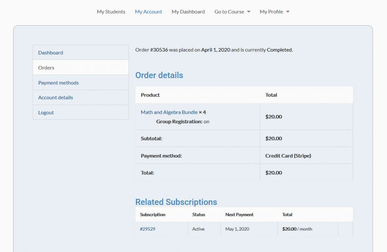Click the Subscription column header
The height and width of the screenshot is (252, 387).
[x=153, y=215]
